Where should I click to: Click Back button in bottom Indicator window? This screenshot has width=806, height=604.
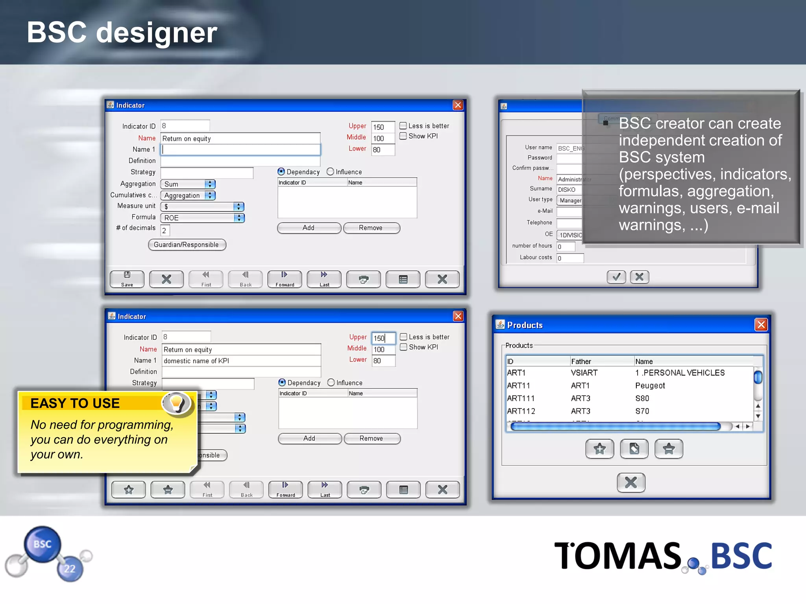pyautogui.click(x=246, y=490)
